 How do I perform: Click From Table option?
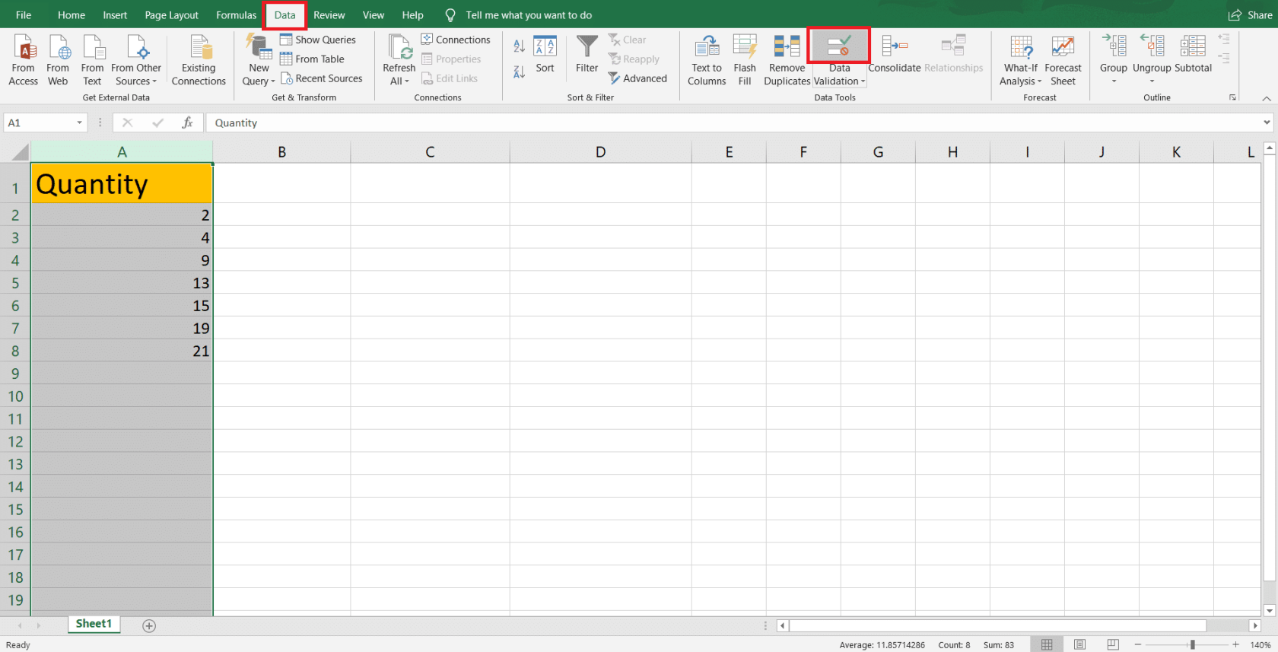point(312,59)
